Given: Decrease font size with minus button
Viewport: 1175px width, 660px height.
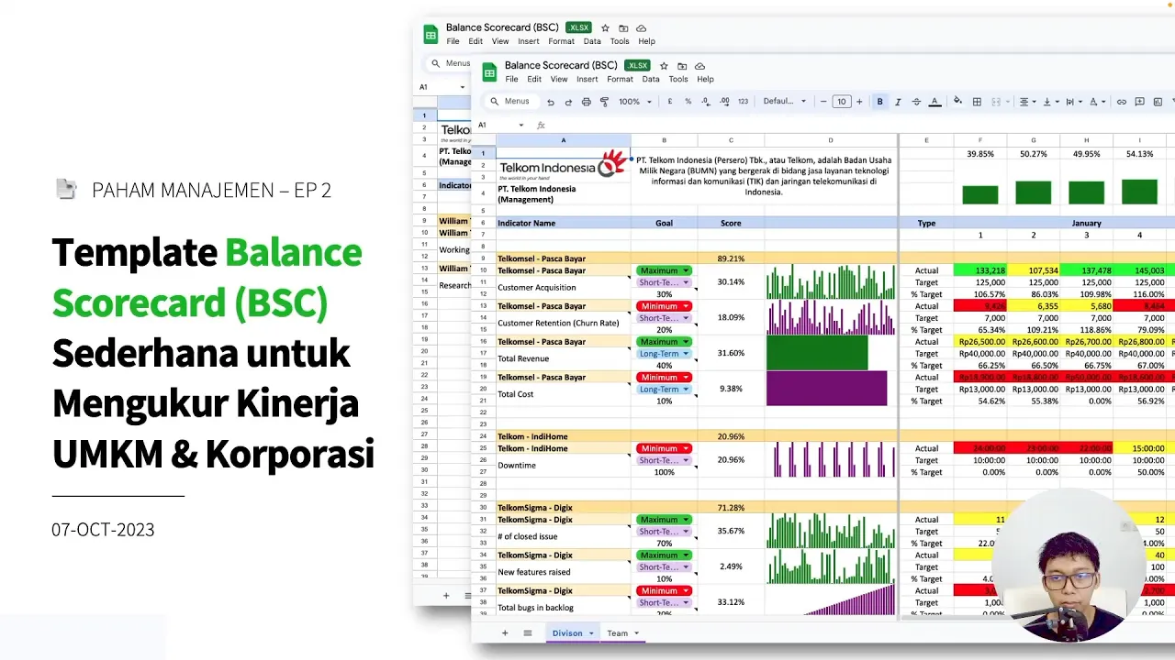Looking at the screenshot, I should point(823,102).
